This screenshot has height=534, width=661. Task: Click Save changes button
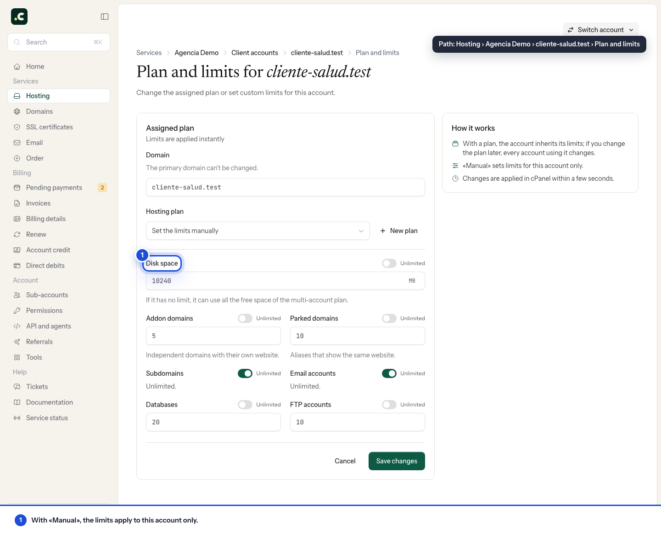point(397,461)
